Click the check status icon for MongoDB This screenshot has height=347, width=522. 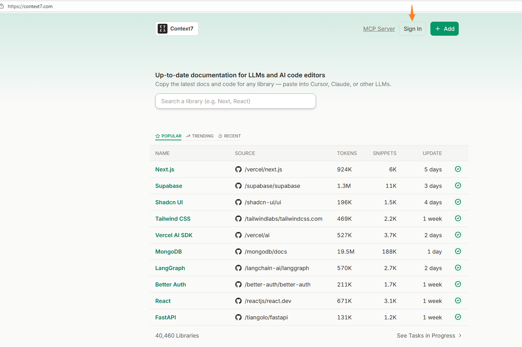click(x=458, y=251)
